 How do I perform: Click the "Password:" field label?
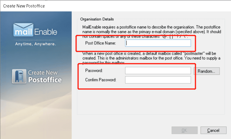coord(94,70)
